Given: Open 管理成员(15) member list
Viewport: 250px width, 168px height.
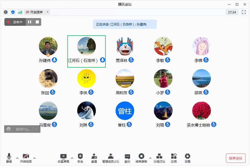Looking at the screenshot, I should point(111,158).
